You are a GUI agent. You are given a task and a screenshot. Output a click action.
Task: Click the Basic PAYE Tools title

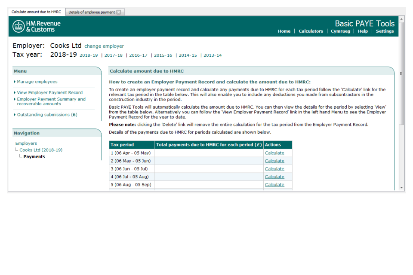click(x=364, y=24)
